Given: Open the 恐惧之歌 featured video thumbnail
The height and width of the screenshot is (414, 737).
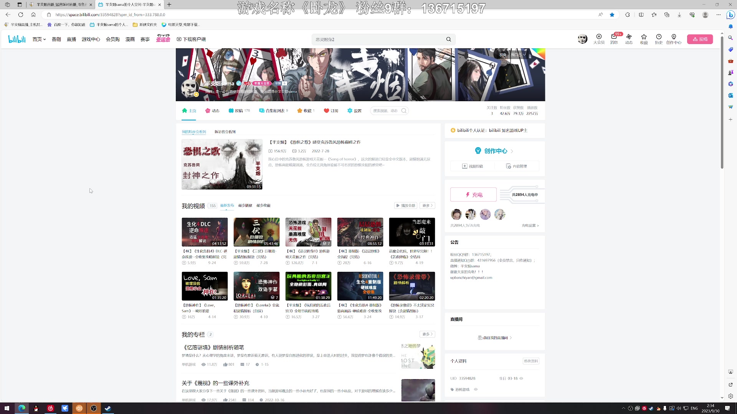Looking at the screenshot, I should point(222,164).
